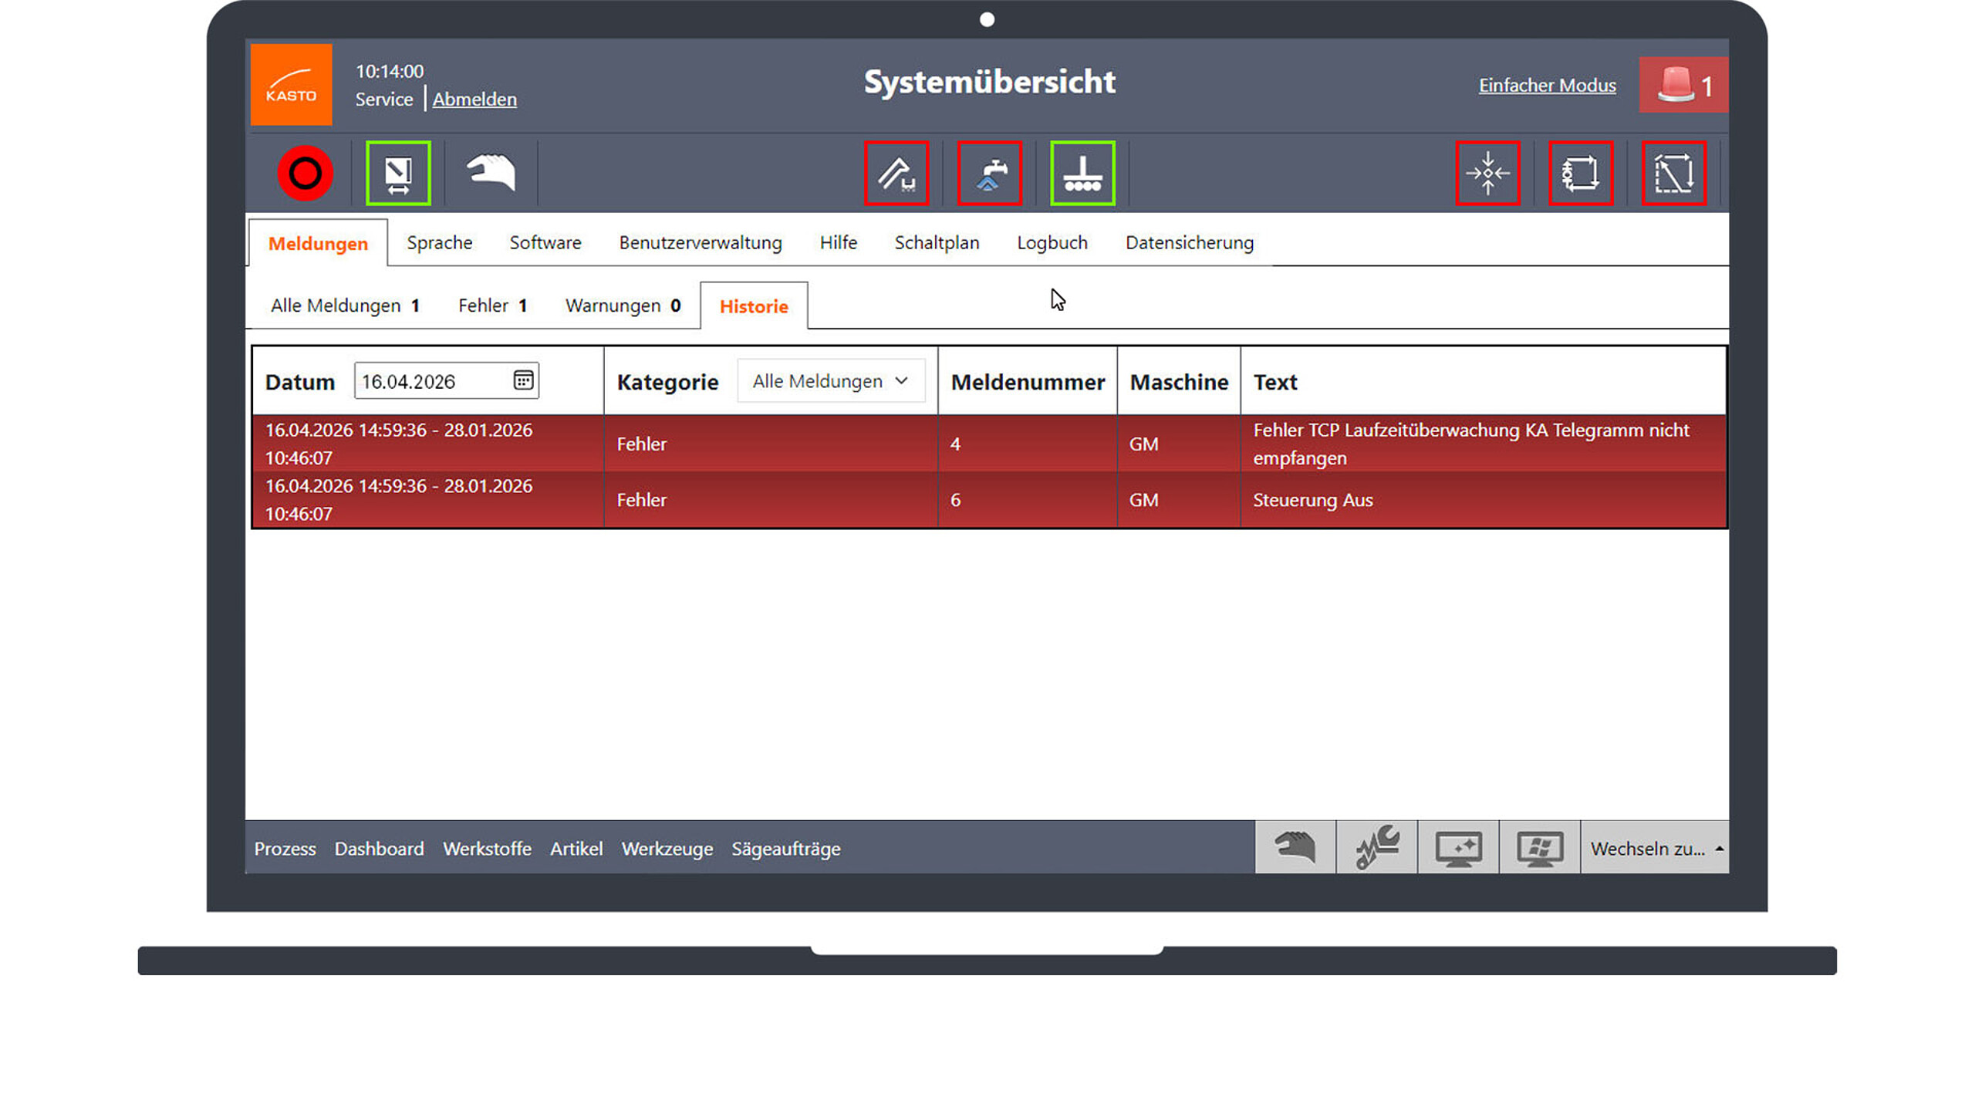Click the Windows desktop monitor icon
The image size is (1975, 1111).
[1539, 847]
